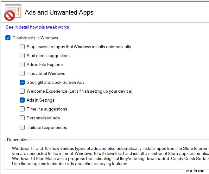
Task: Uncheck Spotlight and Lock Screen Ads
Action: tap(22, 82)
